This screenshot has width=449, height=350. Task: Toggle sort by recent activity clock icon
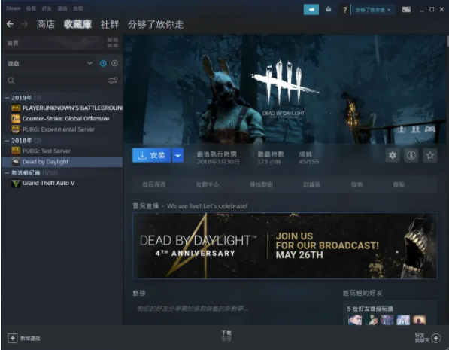103,63
